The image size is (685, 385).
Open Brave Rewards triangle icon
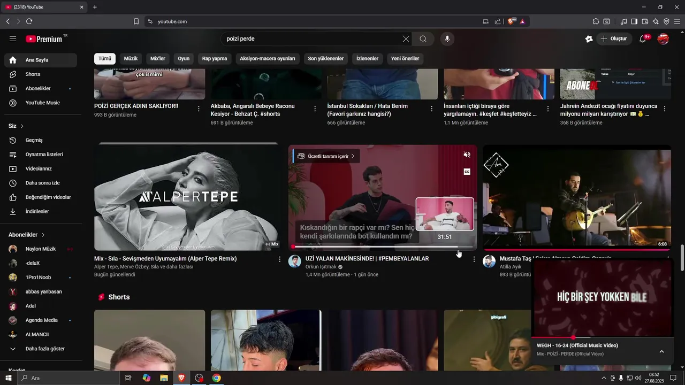(522, 21)
